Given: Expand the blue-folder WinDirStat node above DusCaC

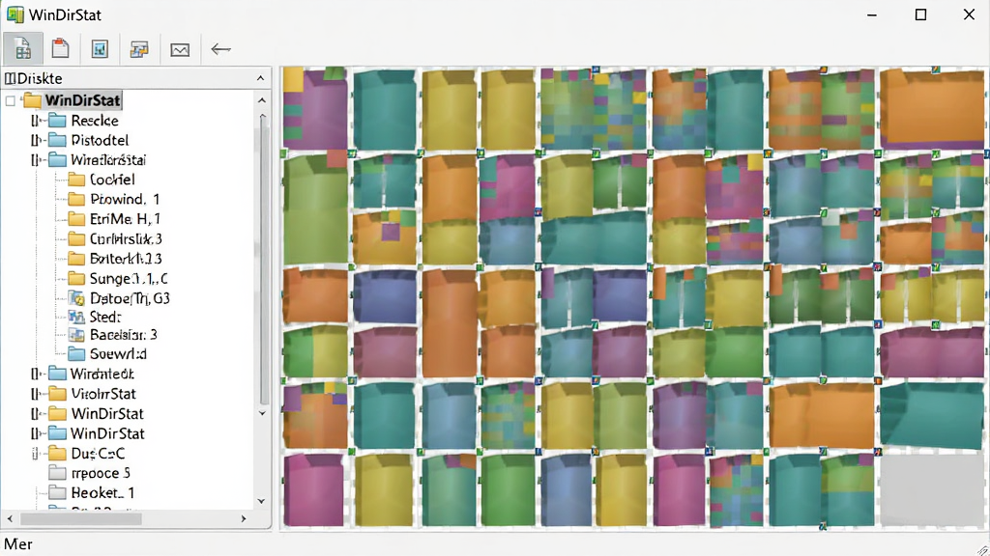Looking at the screenshot, I should (36, 433).
